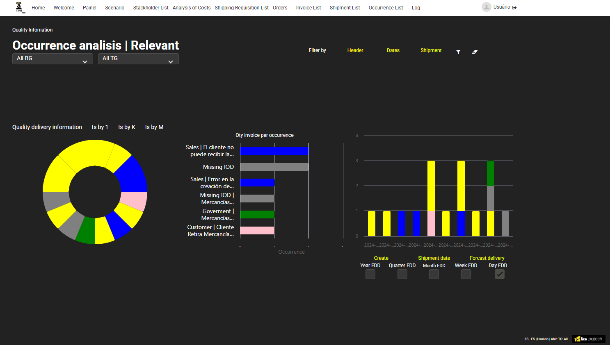Open the Header filter options
This screenshot has height=345, width=610.
click(x=355, y=50)
